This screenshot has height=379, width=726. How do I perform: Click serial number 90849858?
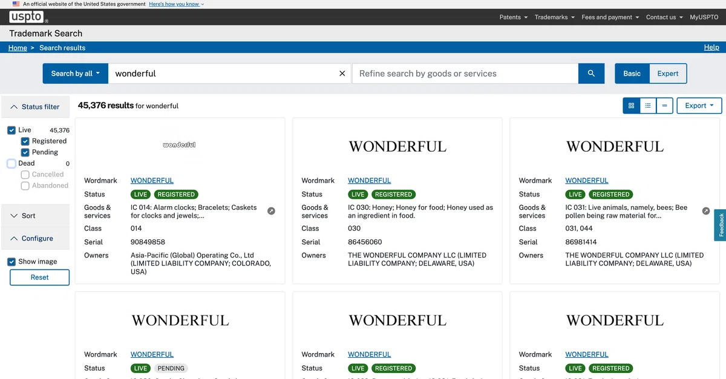coord(148,242)
